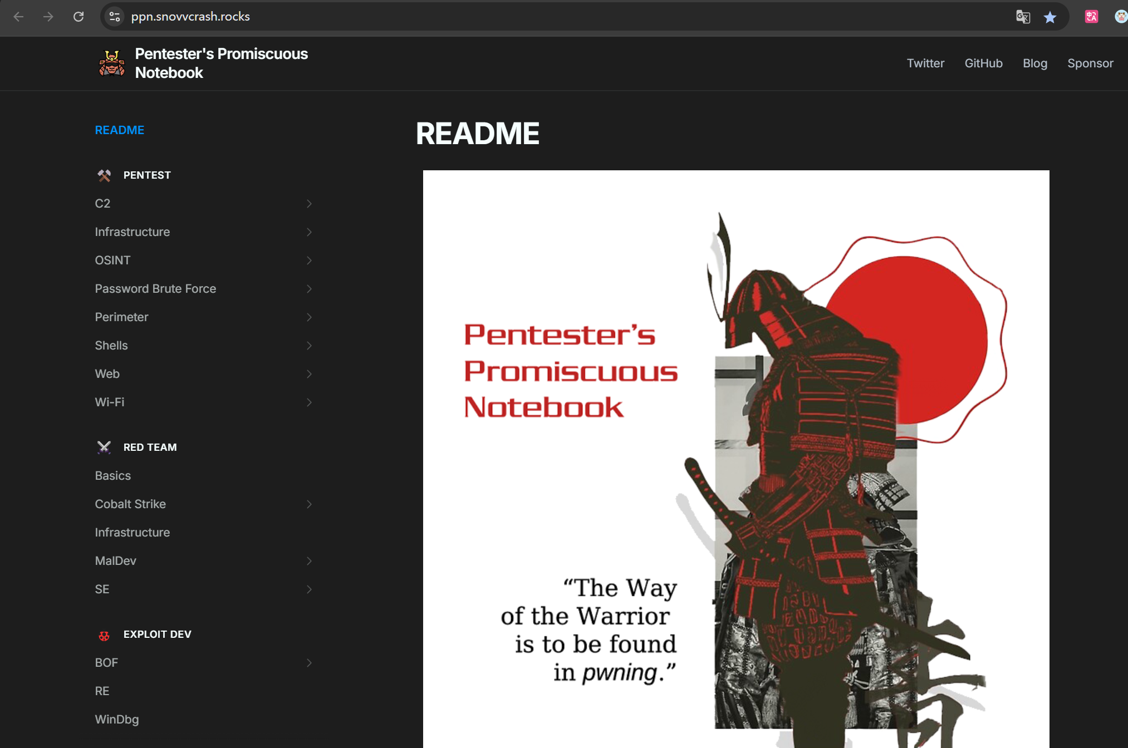The height and width of the screenshot is (748, 1128).
Task: Open Basics under RED TEAM
Action: click(x=113, y=476)
